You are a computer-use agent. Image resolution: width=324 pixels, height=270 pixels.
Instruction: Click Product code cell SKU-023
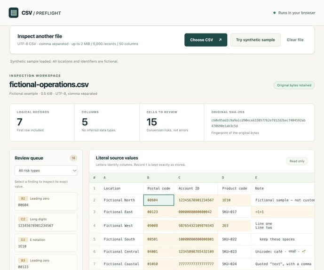click(x=235, y=252)
